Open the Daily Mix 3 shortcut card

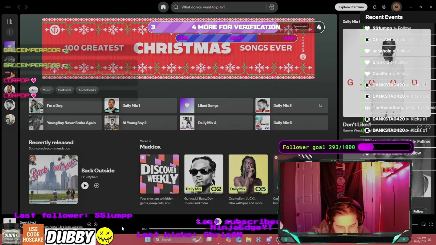pos(292,105)
